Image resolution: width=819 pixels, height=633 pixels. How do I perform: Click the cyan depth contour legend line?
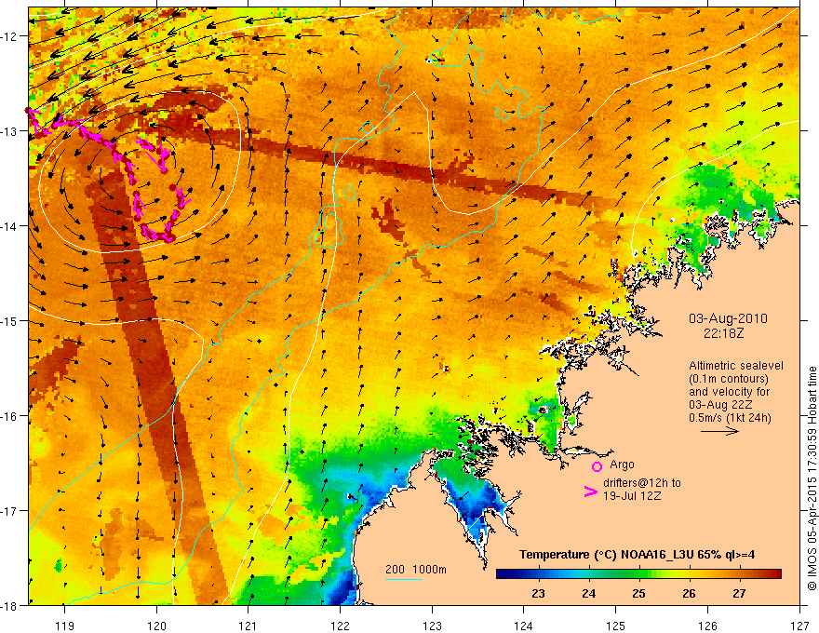pyautogui.click(x=404, y=579)
